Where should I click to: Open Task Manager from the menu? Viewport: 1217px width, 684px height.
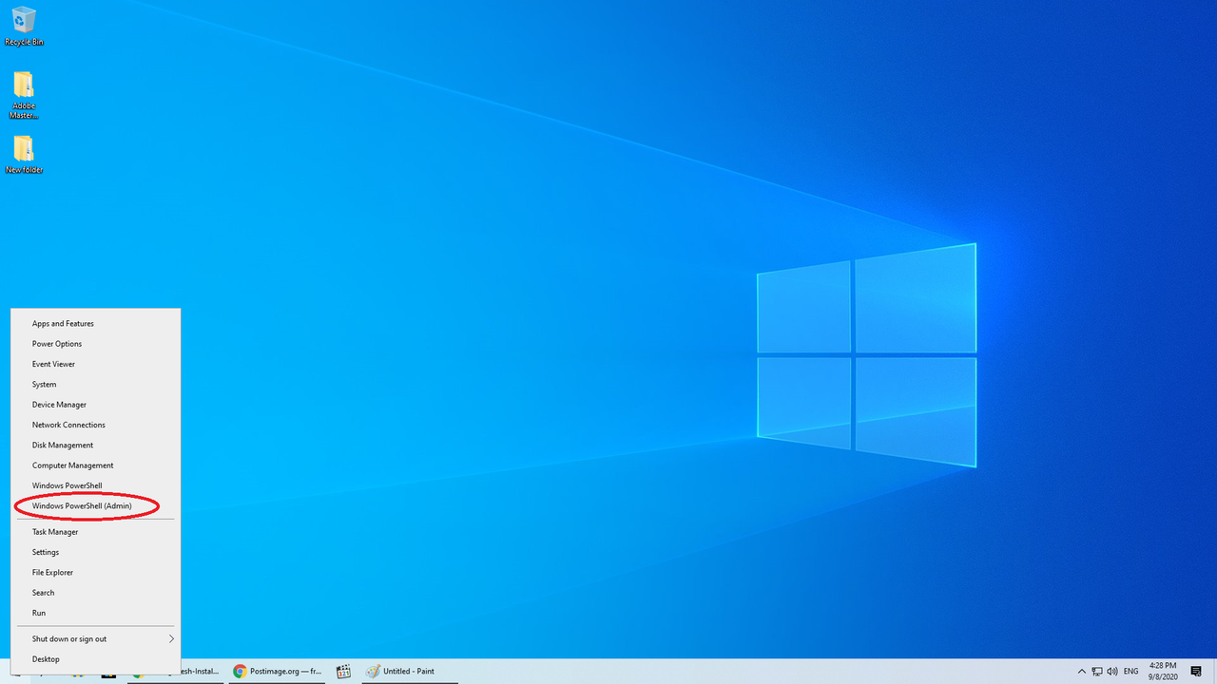point(95,532)
